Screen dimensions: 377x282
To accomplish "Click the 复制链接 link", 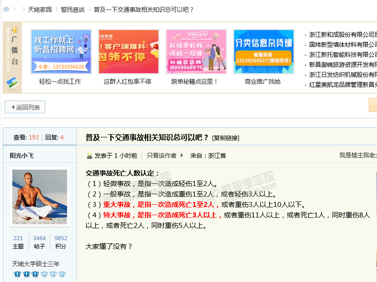I will (x=225, y=138).
